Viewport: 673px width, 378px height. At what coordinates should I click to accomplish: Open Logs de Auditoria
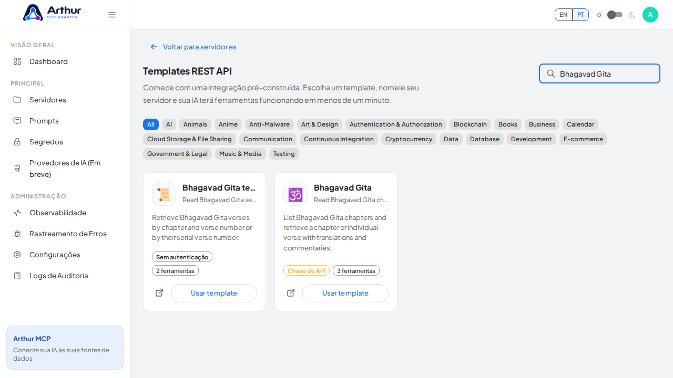[65, 276]
